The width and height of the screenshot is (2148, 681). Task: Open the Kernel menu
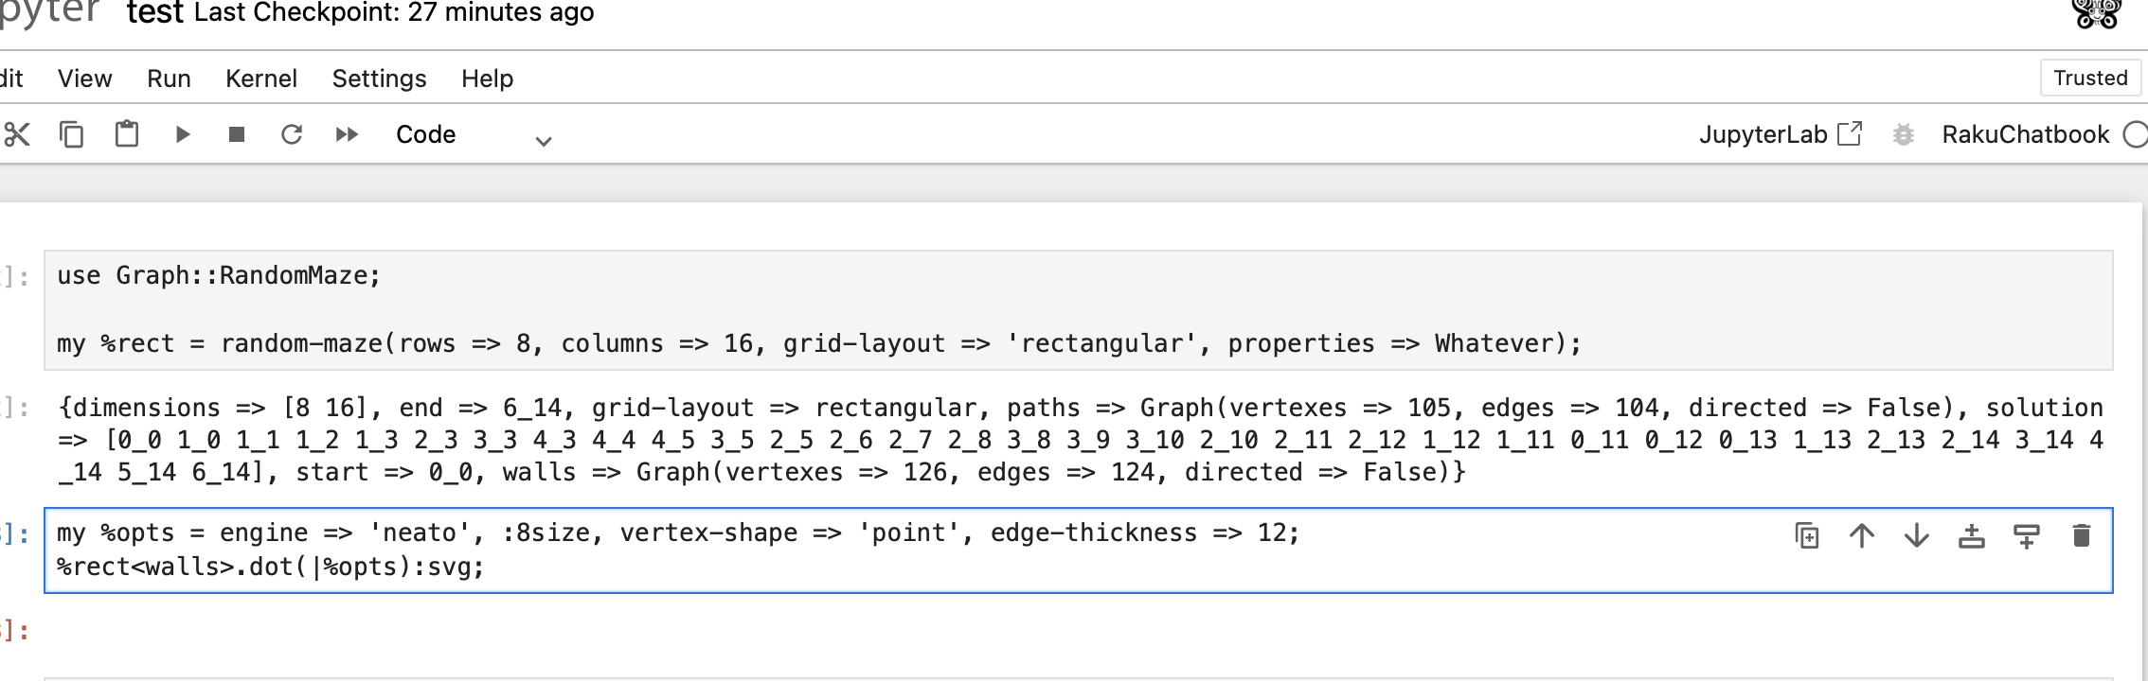(261, 79)
